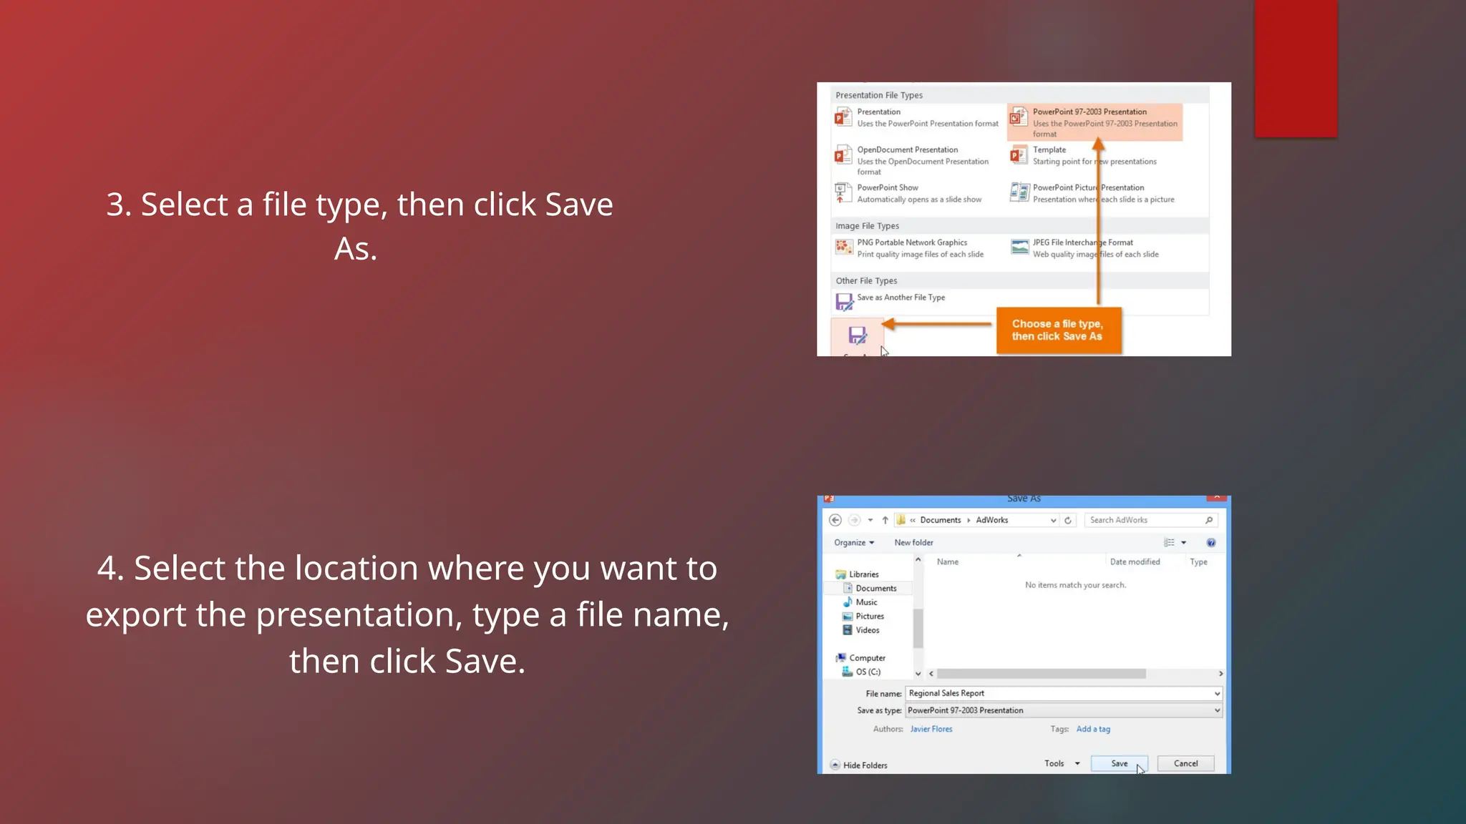Screen dimensions: 1466x824
Task: Click Documents in the address path
Action: coord(941,520)
